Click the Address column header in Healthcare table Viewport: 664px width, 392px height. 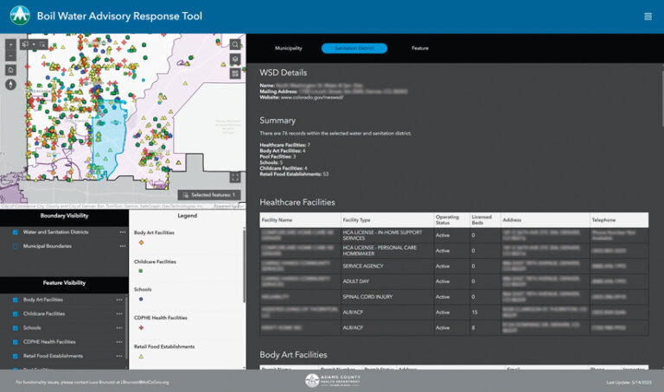coord(545,220)
